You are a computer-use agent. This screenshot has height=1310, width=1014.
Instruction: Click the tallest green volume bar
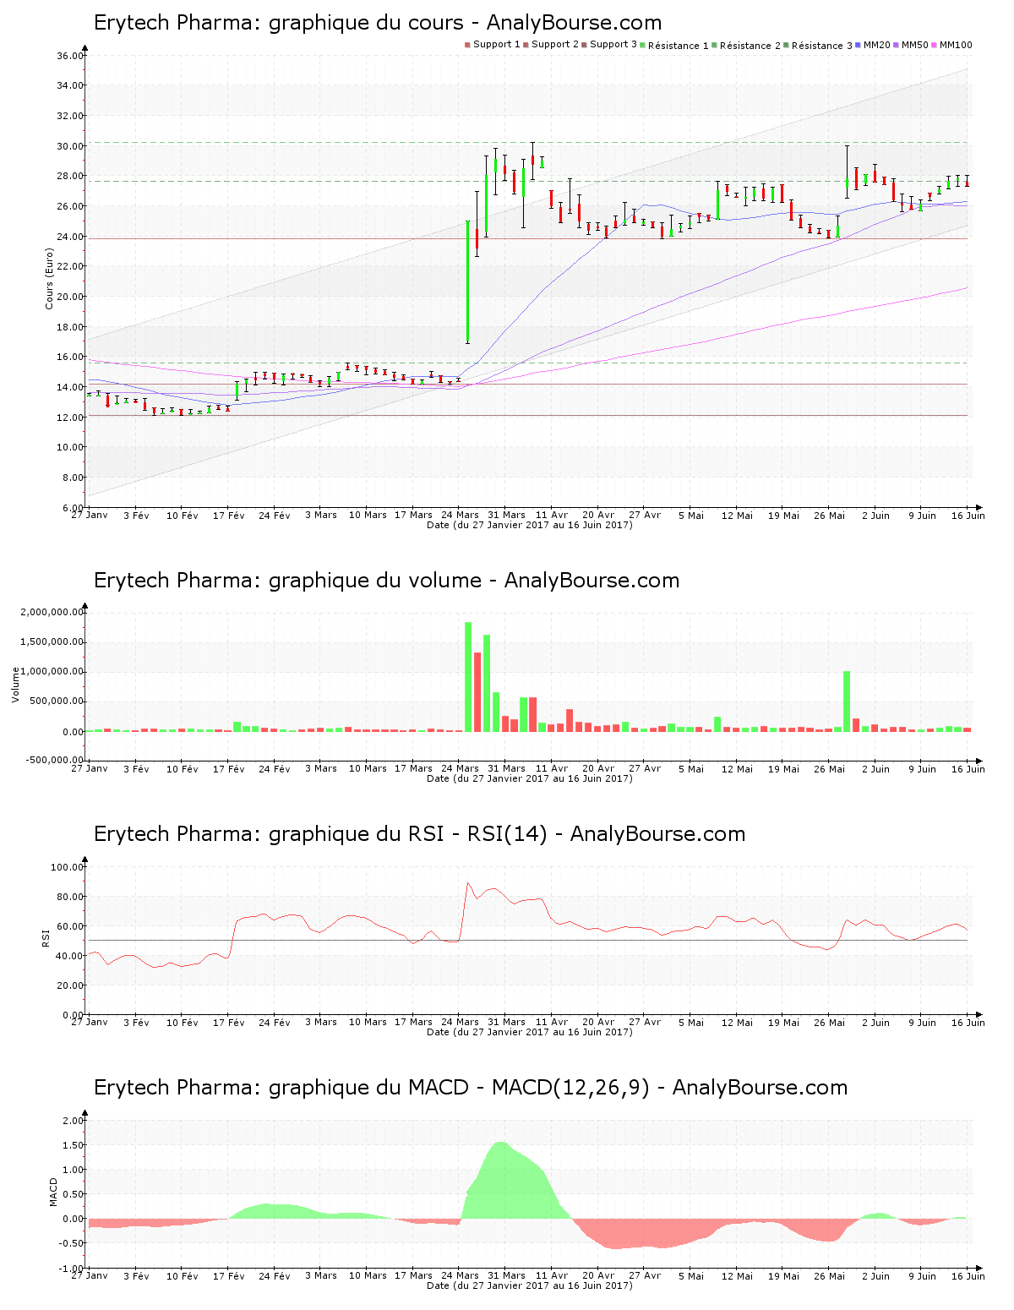click(468, 676)
